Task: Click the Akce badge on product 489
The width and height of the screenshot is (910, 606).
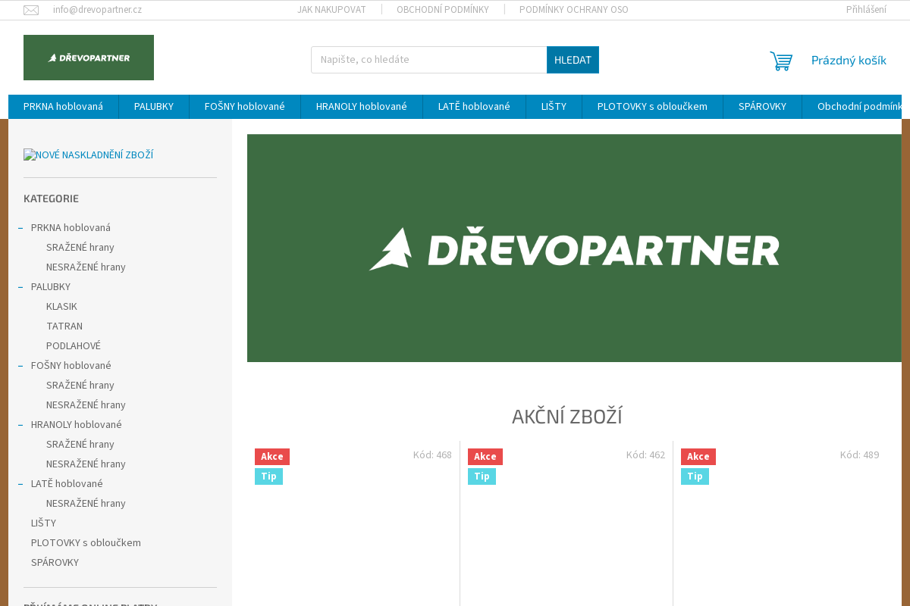Action: coord(698,457)
